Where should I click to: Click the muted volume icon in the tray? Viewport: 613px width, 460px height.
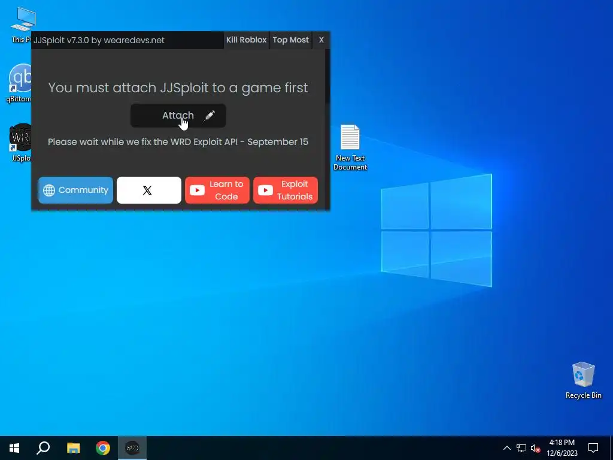pos(535,448)
